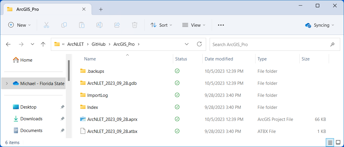Screen dimensions: 344x147
Task: Click the ImportLog folder icon
Action: (x=83, y=95)
